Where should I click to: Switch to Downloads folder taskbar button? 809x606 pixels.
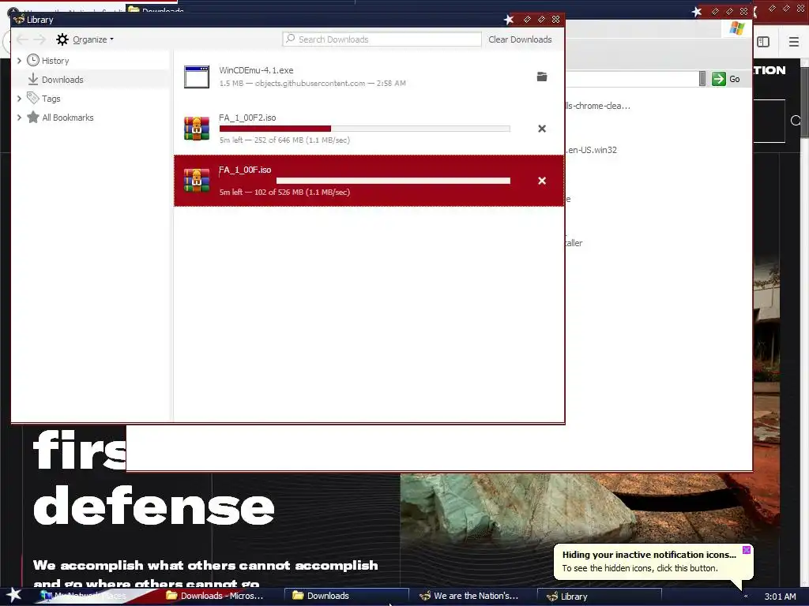click(x=348, y=596)
